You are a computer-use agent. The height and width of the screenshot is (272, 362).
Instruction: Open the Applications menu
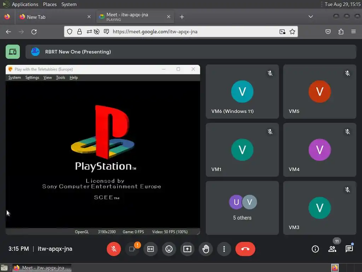(25, 4)
